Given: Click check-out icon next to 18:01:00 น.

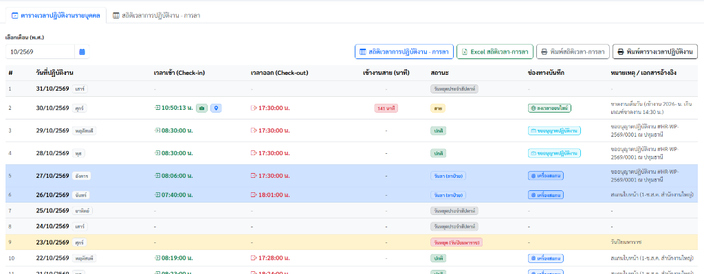Looking at the screenshot, I should tap(254, 195).
